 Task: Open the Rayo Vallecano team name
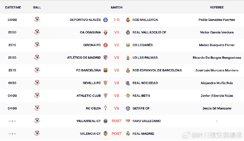(146, 121)
